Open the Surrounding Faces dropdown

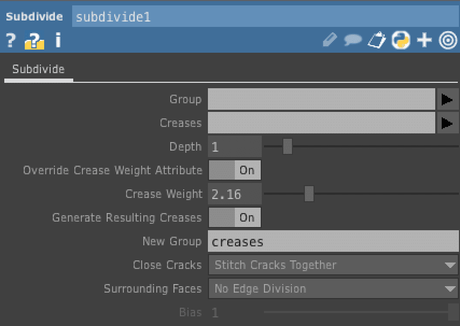(333, 289)
